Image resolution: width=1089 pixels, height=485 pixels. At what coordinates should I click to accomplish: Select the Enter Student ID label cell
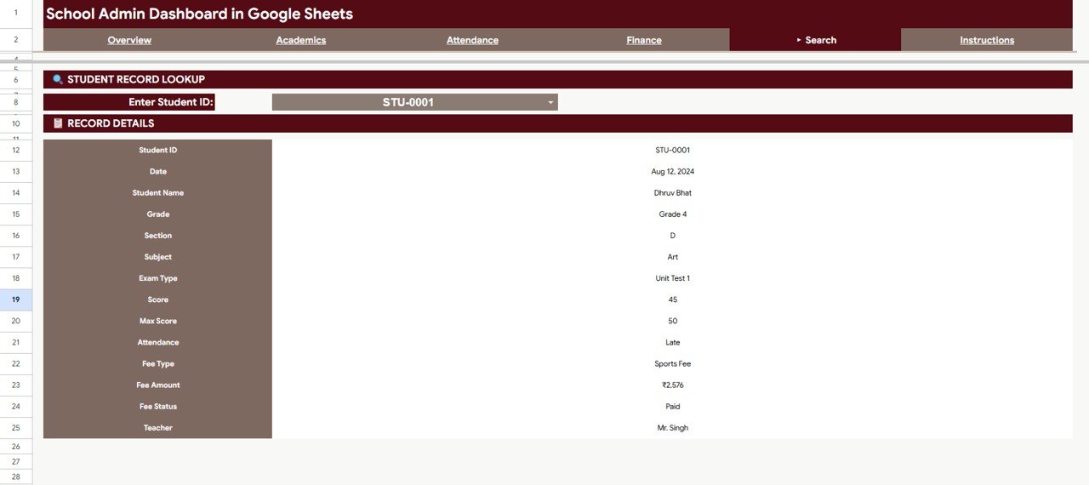(x=129, y=102)
